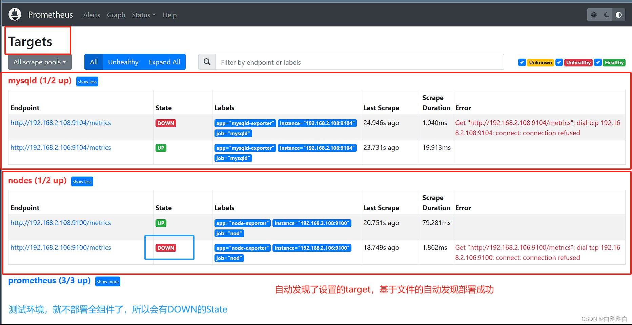Click Last Scrape value 24.946s ago
The width and height of the screenshot is (632, 325).
point(381,123)
